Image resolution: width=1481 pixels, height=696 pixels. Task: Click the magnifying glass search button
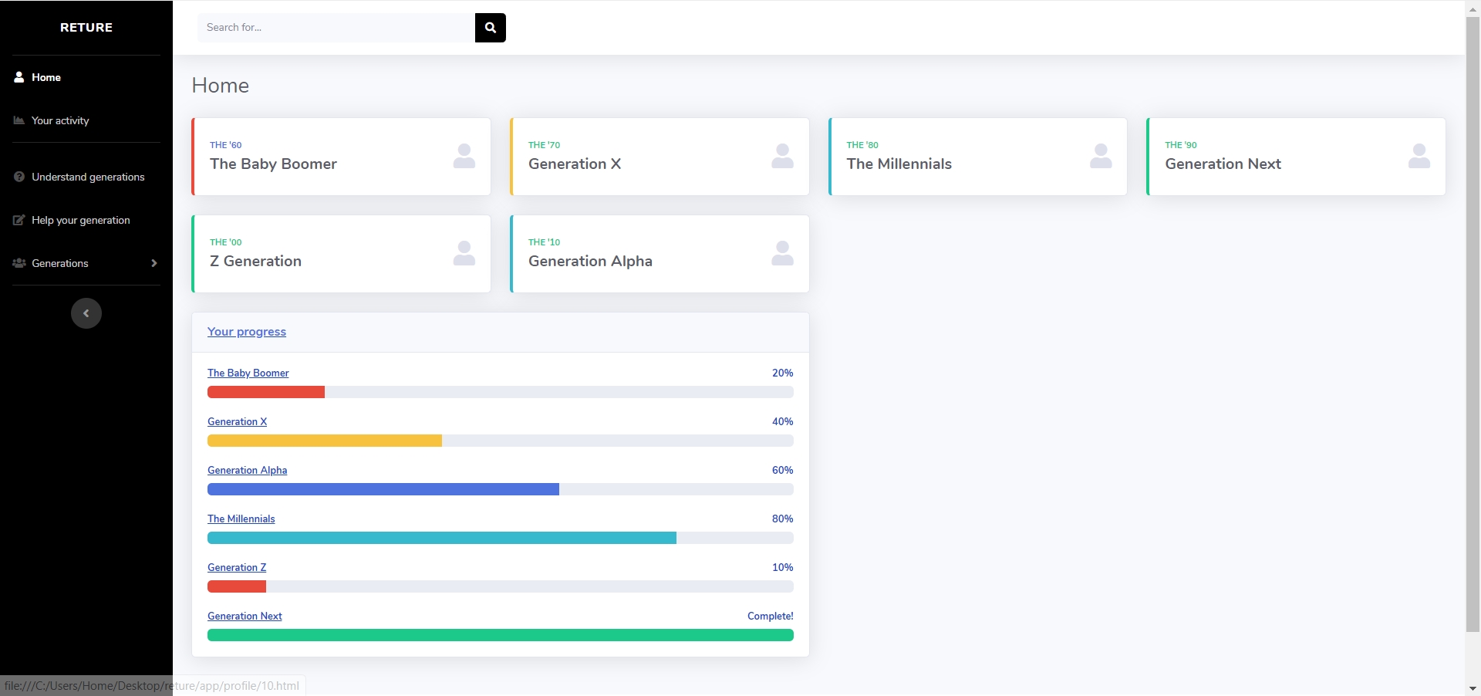(490, 28)
